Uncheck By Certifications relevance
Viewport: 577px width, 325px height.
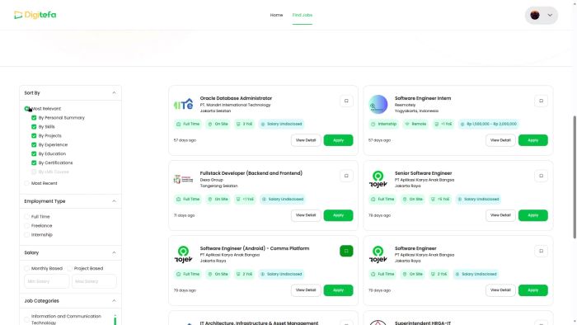point(34,162)
